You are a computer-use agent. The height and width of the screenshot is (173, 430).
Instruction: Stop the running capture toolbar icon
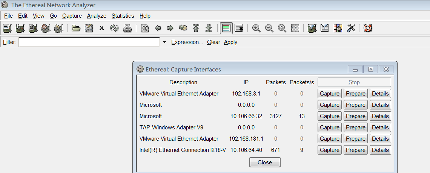click(46, 28)
